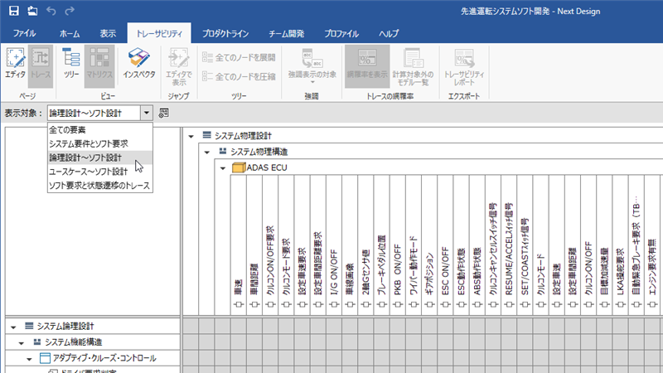This screenshot has width=663, height=373.
Task: Click the undo arrow in title bar
Action: pyautogui.click(x=53, y=11)
